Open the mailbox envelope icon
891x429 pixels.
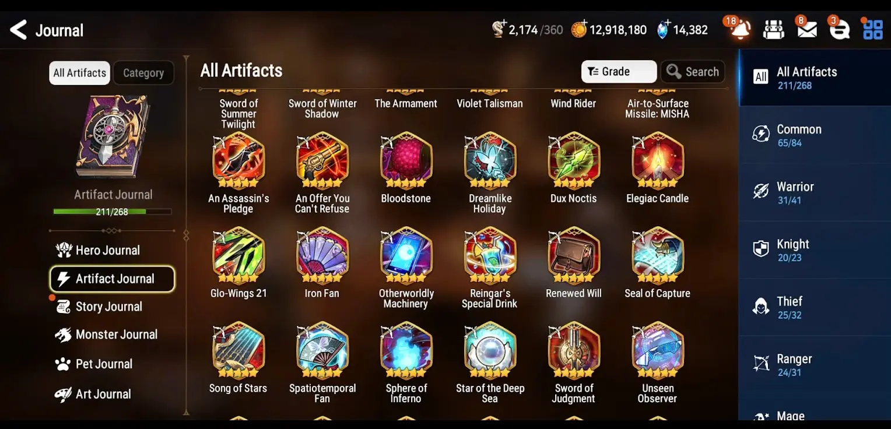click(x=807, y=29)
